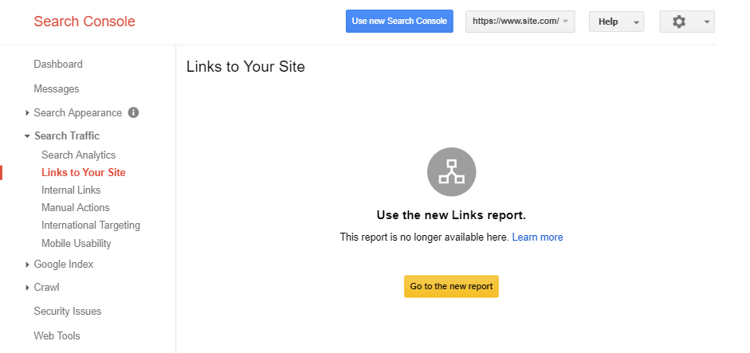The image size is (750, 353).
Task: Open Dashboard in the sidebar
Action: pos(58,64)
